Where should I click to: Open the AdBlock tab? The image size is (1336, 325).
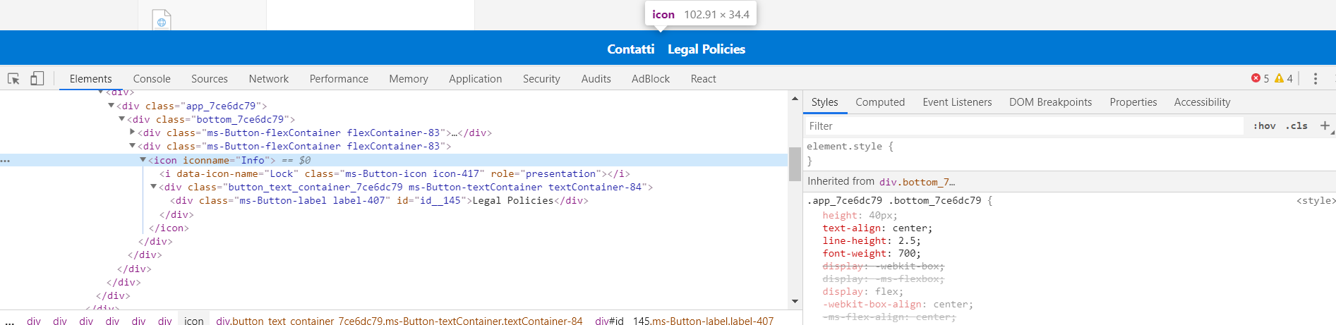point(651,79)
